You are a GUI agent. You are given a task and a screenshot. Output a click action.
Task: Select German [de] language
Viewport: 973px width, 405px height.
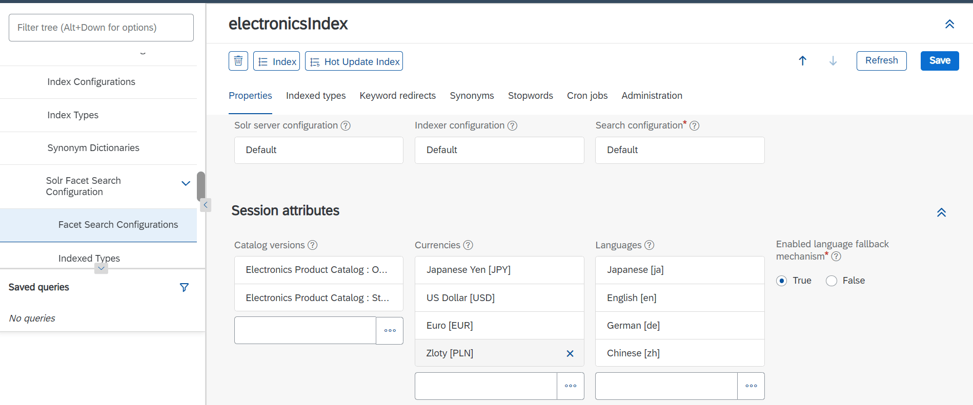pyautogui.click(x=680, y=325)
